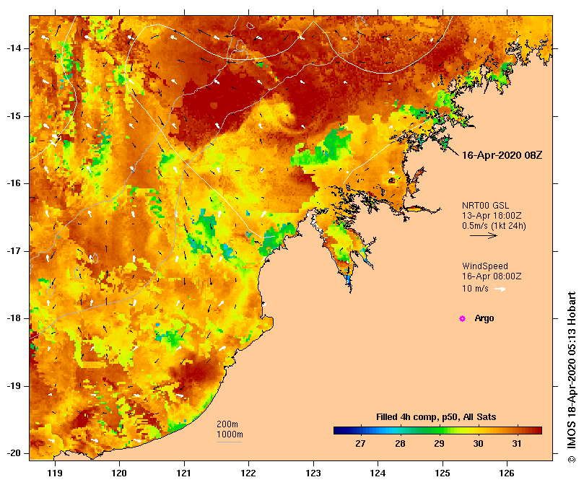
Task: Click the 'Filled 4h comp, p50, All Sats' title
Action: [x=436, y=417]
